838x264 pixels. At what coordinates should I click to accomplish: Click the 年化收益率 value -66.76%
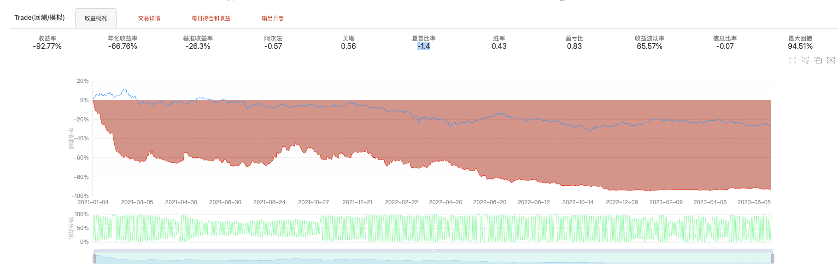(x=123, y=46)
